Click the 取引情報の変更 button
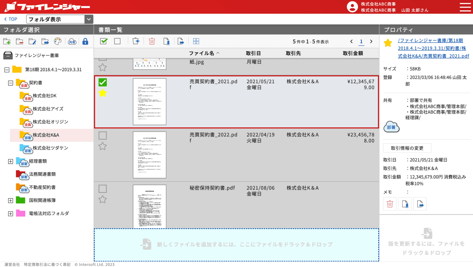 [x=407, y=148]
